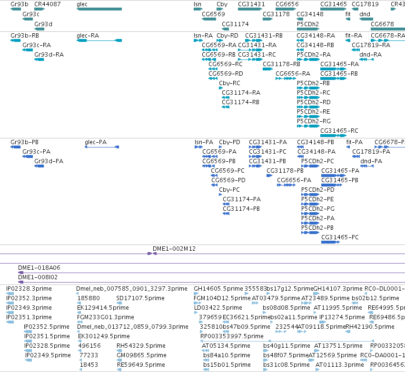Select the "FGM233G01.3prime" EST label
This screenshot has height=372, width=405.
[105, 317]
